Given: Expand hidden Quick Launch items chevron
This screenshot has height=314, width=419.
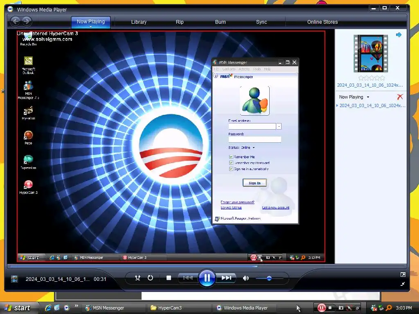Looking at the screenshot, I should coord(77,306).
